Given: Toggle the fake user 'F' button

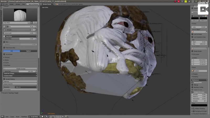Looking at the screenshot, I should [31, 23].
